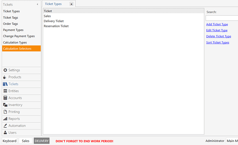Click the Keyboard button
This screenshot has height=145, width=238.
coord(9,141)
